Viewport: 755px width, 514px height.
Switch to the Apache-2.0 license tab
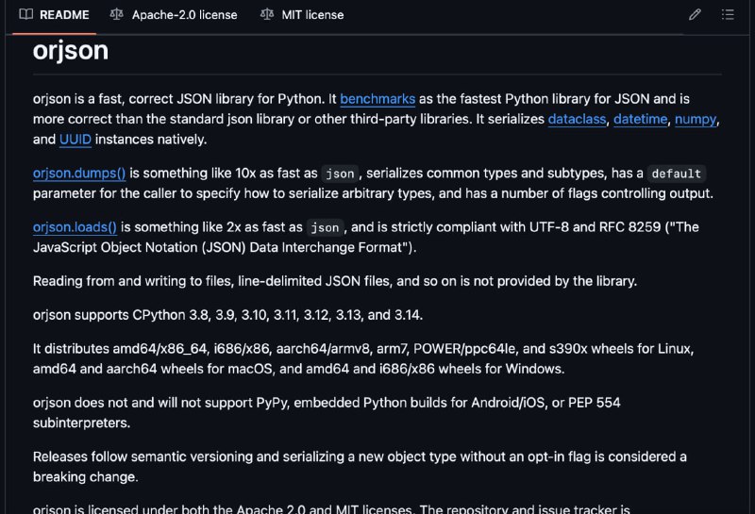click(174, 15)
